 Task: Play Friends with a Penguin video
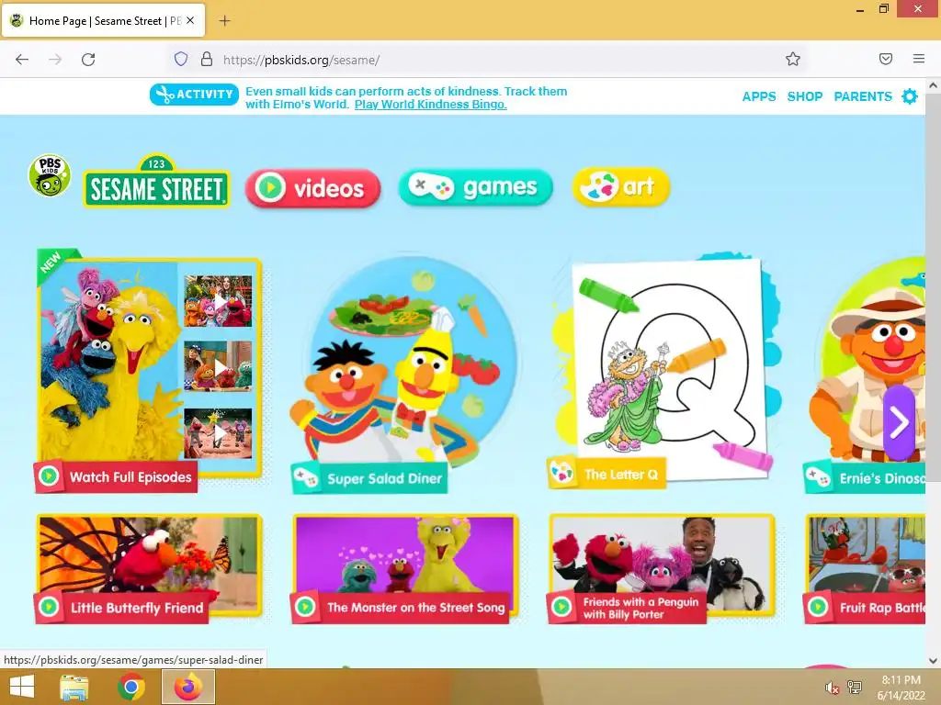click(662, 569)
